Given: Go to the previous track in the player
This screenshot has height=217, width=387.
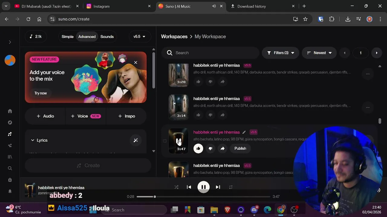Looking at the screenshot, I should click(189, 187).
